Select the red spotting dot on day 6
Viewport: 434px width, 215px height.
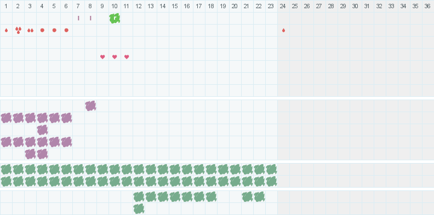pos(66,30)
